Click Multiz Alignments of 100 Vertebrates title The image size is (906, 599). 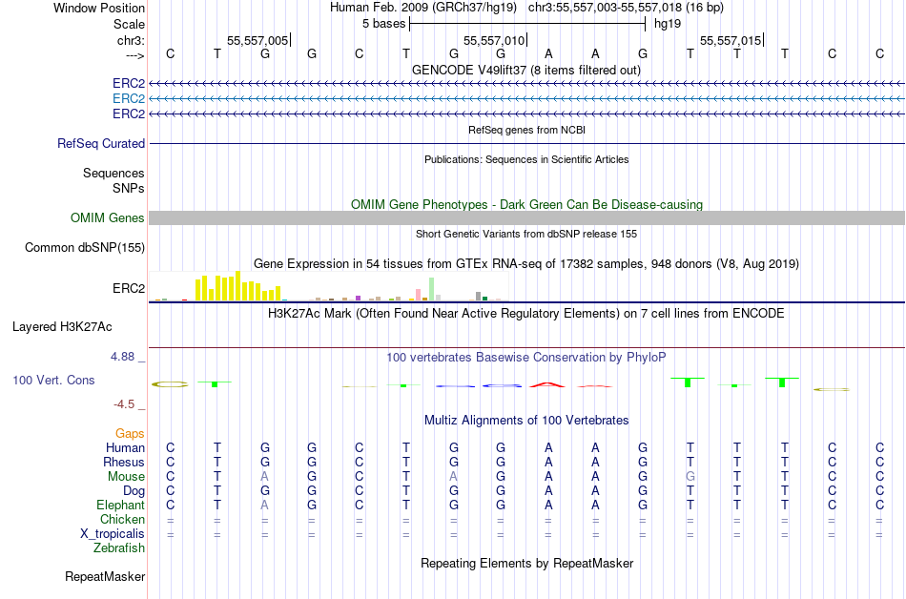pos(526,421)
